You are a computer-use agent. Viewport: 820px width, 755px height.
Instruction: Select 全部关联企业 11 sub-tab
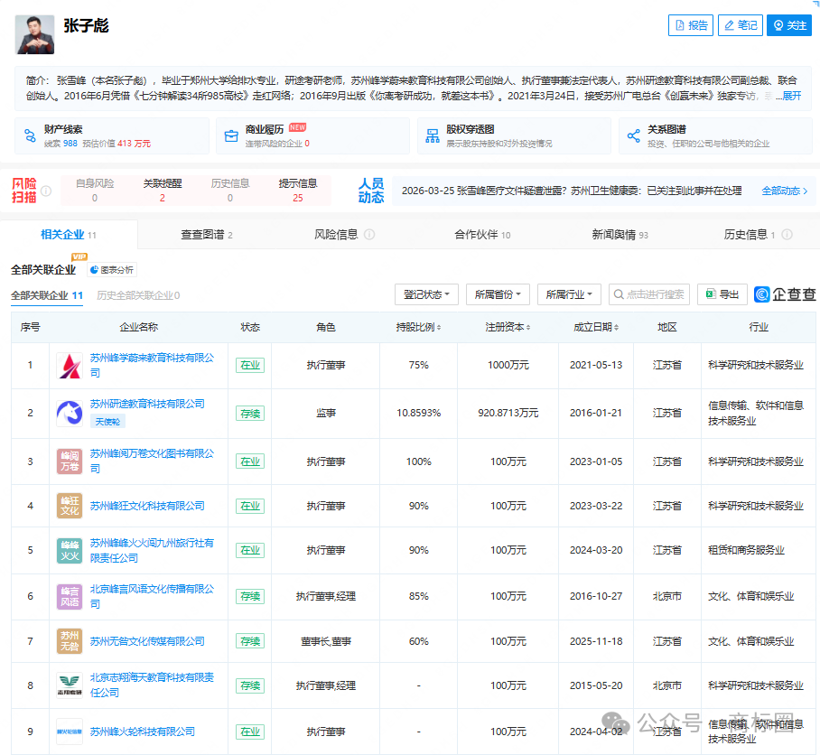(47, 295)
